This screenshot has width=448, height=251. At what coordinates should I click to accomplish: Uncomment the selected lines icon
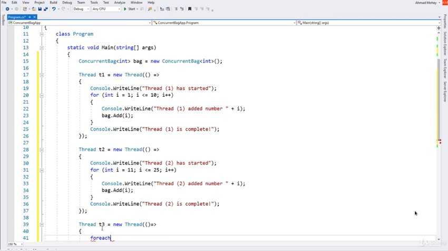182,9
